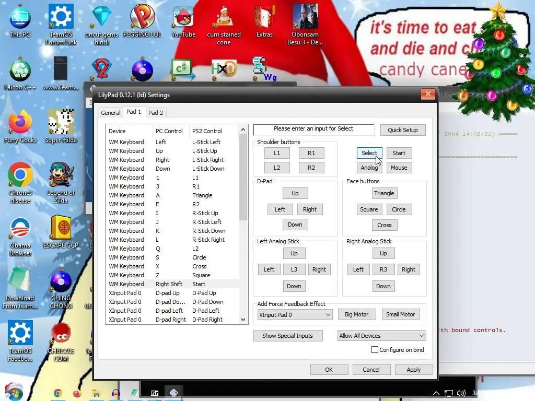Click the Apply button
The image size is (535, 401).
tap(414, 370)
